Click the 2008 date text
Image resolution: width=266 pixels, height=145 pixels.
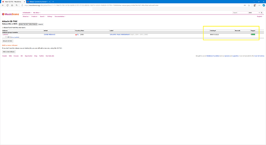(x=82, y=34)
